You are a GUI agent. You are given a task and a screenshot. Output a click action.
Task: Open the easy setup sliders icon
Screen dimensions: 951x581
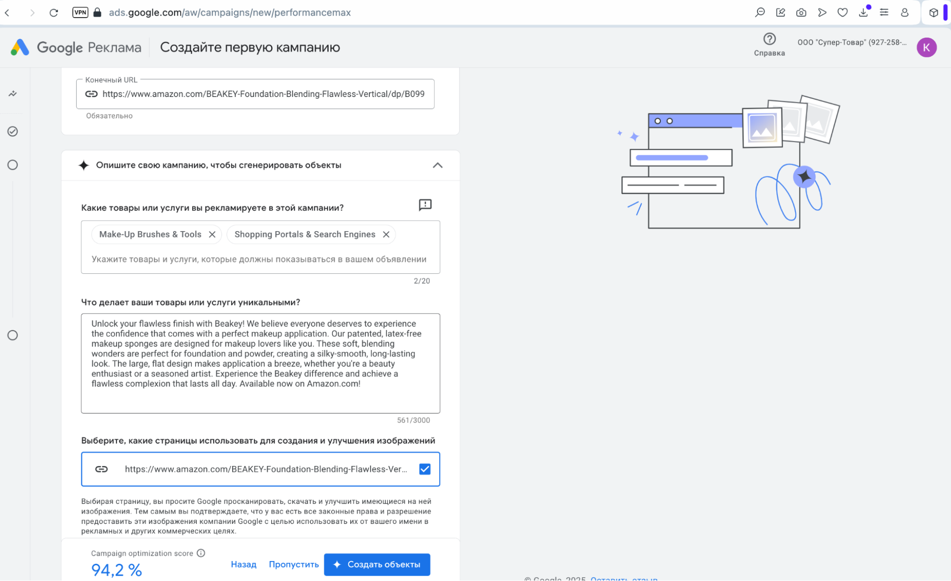point(884,12)
